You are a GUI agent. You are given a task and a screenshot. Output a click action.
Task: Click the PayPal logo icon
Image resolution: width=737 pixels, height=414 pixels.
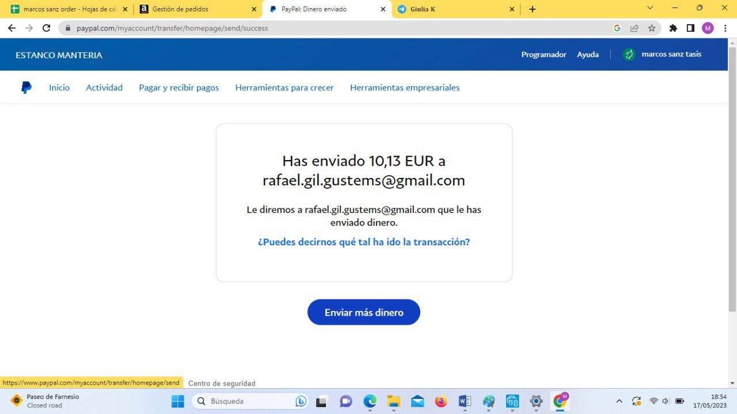point(26,88)
